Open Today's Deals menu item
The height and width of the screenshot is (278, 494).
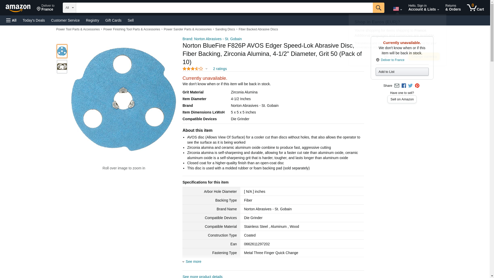click(34, 20)
